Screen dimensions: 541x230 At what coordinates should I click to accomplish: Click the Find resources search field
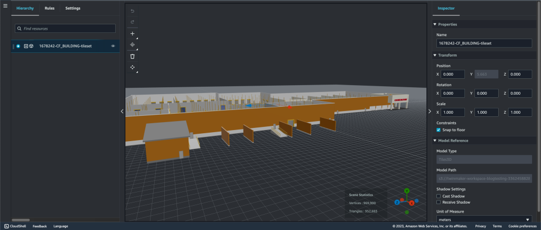click(65, 29)
